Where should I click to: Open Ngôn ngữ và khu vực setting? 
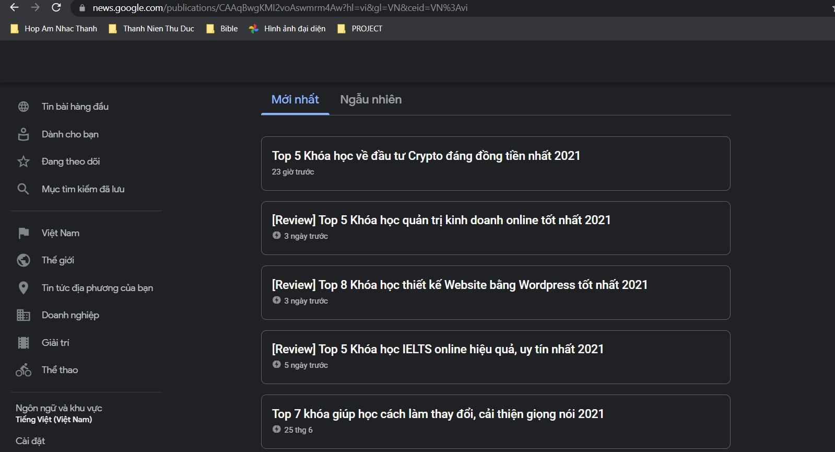[59, 408]
